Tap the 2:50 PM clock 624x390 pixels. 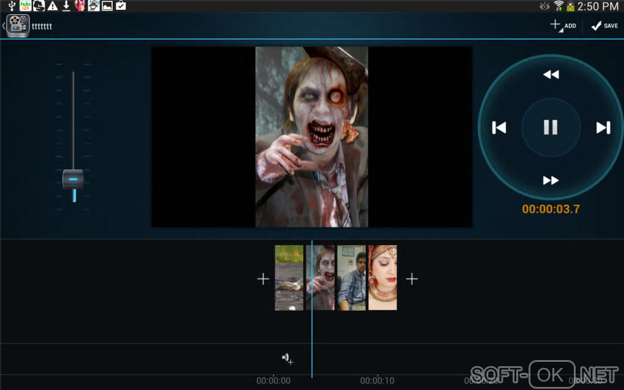click(598, 6)
